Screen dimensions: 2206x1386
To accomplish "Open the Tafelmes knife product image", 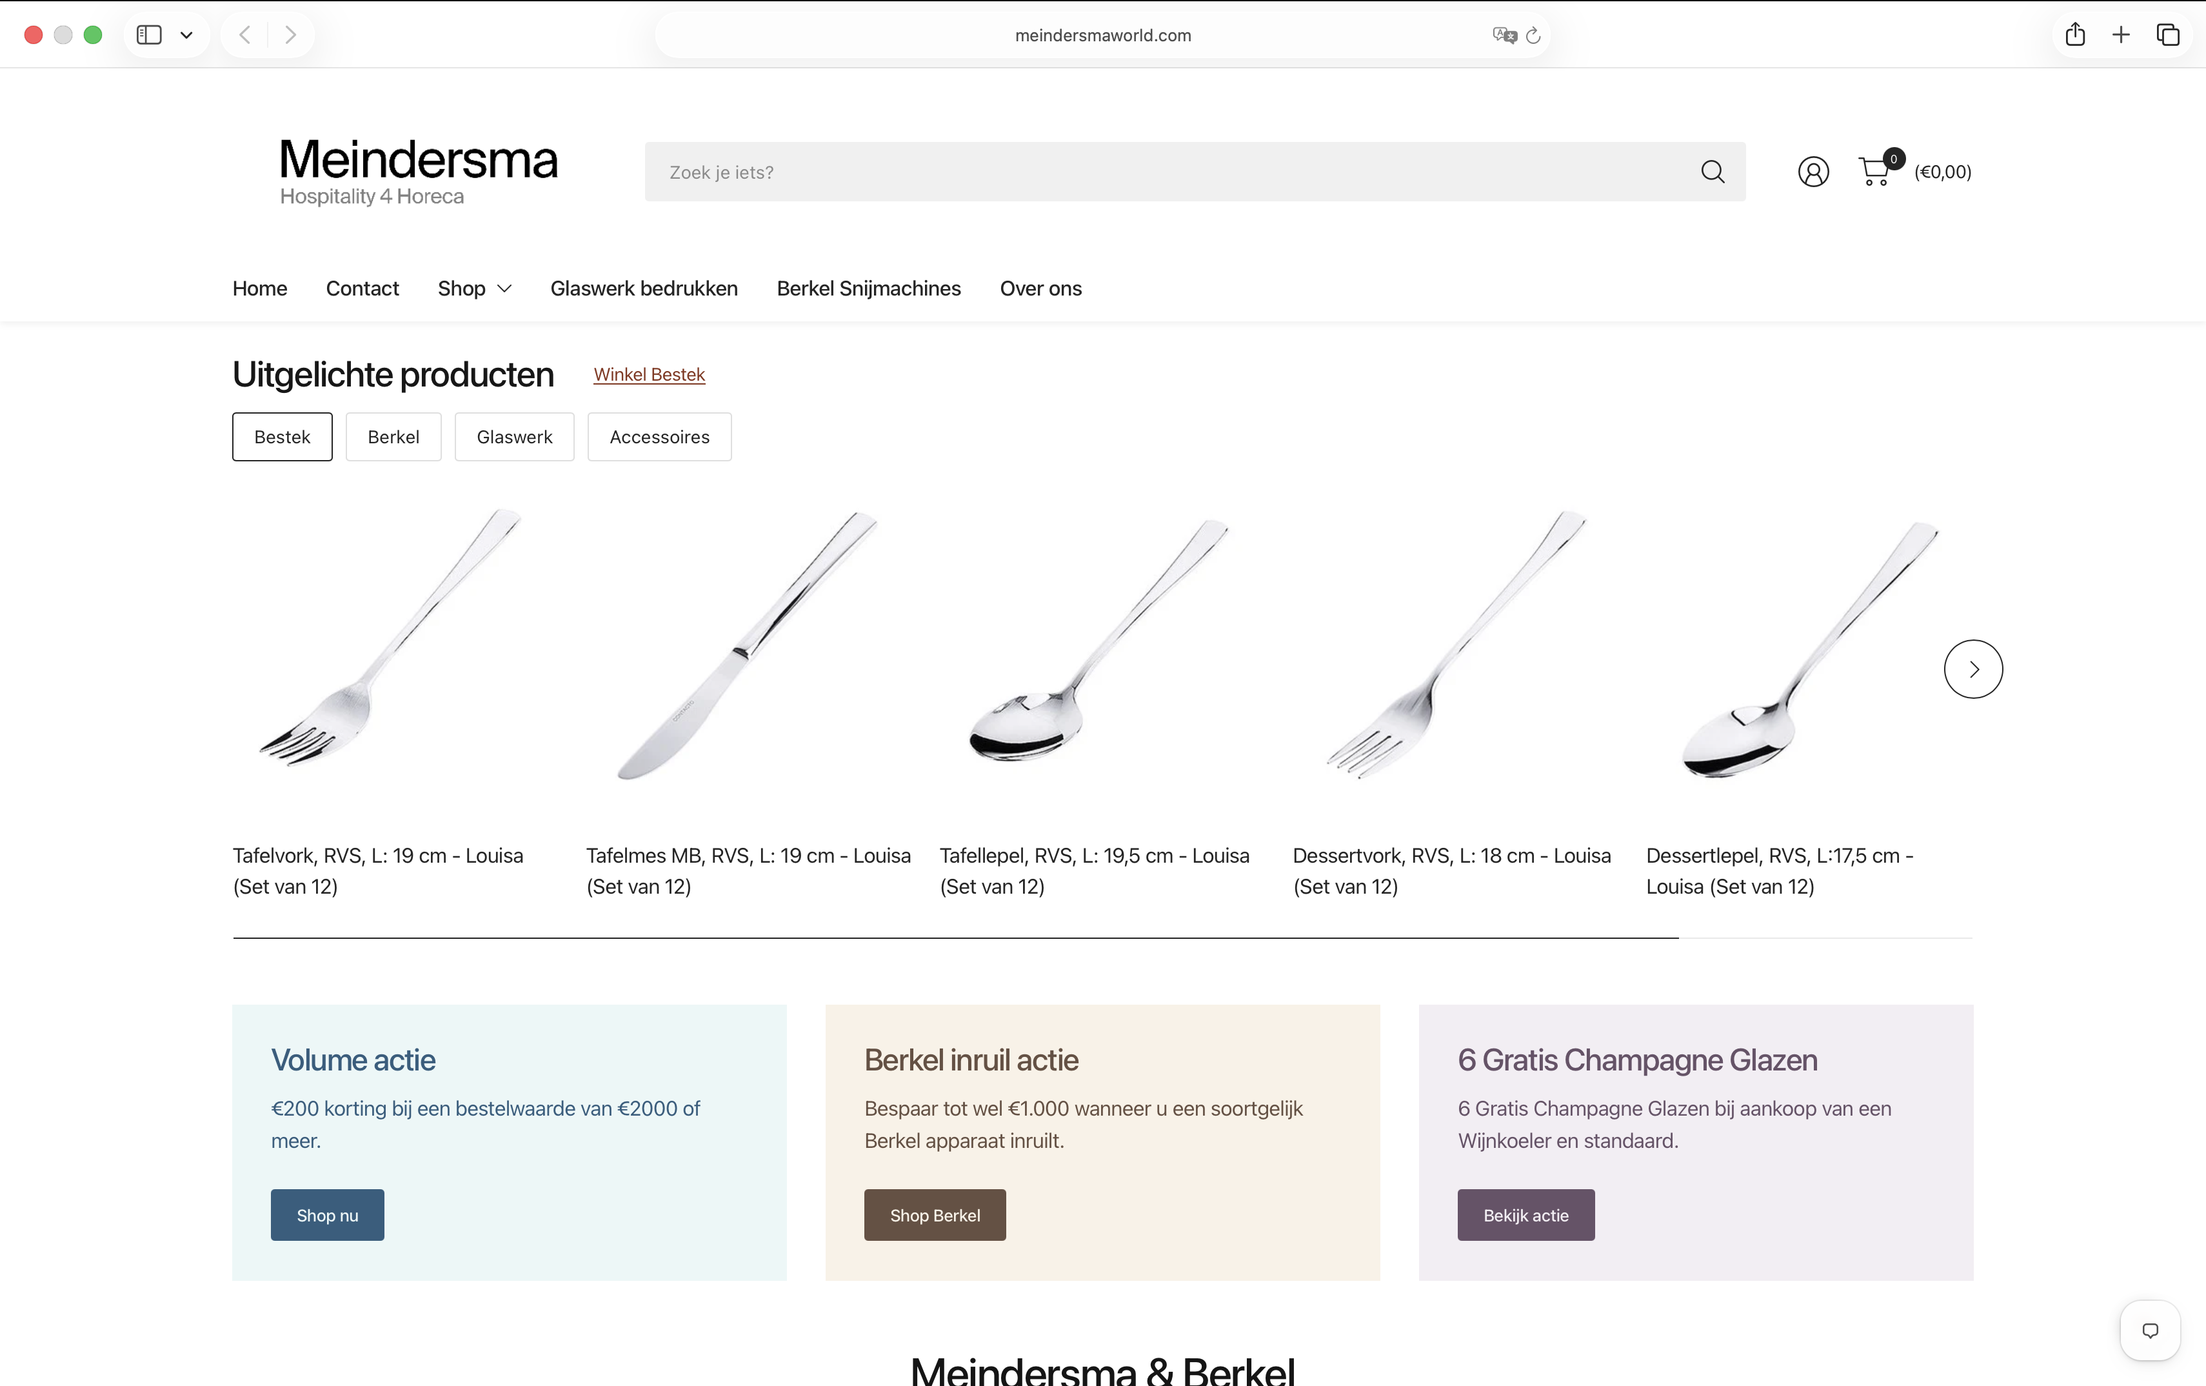I will [747, 645].
